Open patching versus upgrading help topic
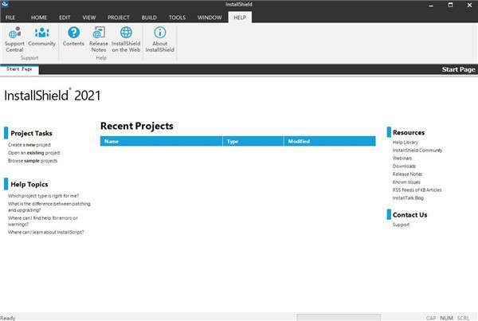Viewport: 478px width, 321px height. tap(49, 206)
